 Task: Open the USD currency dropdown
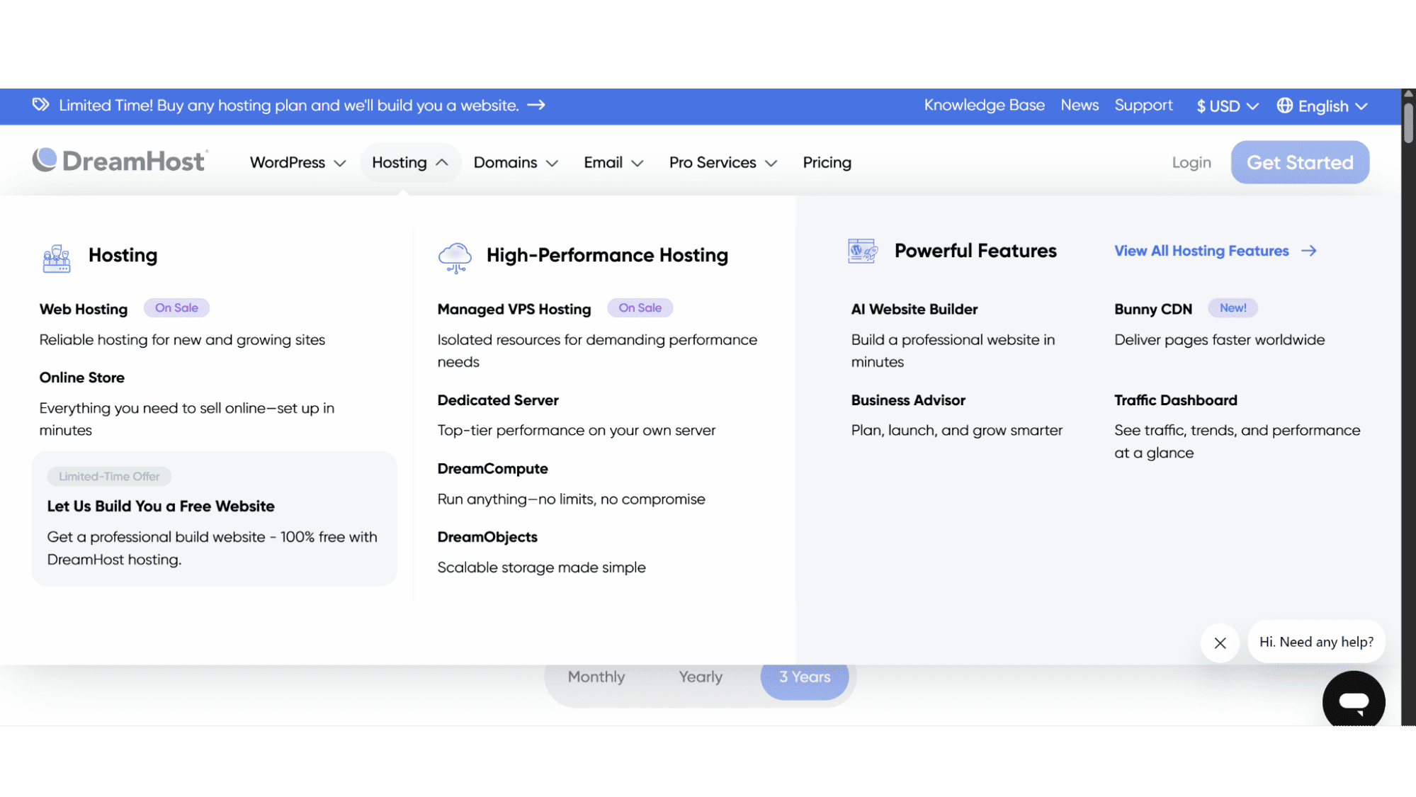pyautogui.click(x=1228, y=106)
